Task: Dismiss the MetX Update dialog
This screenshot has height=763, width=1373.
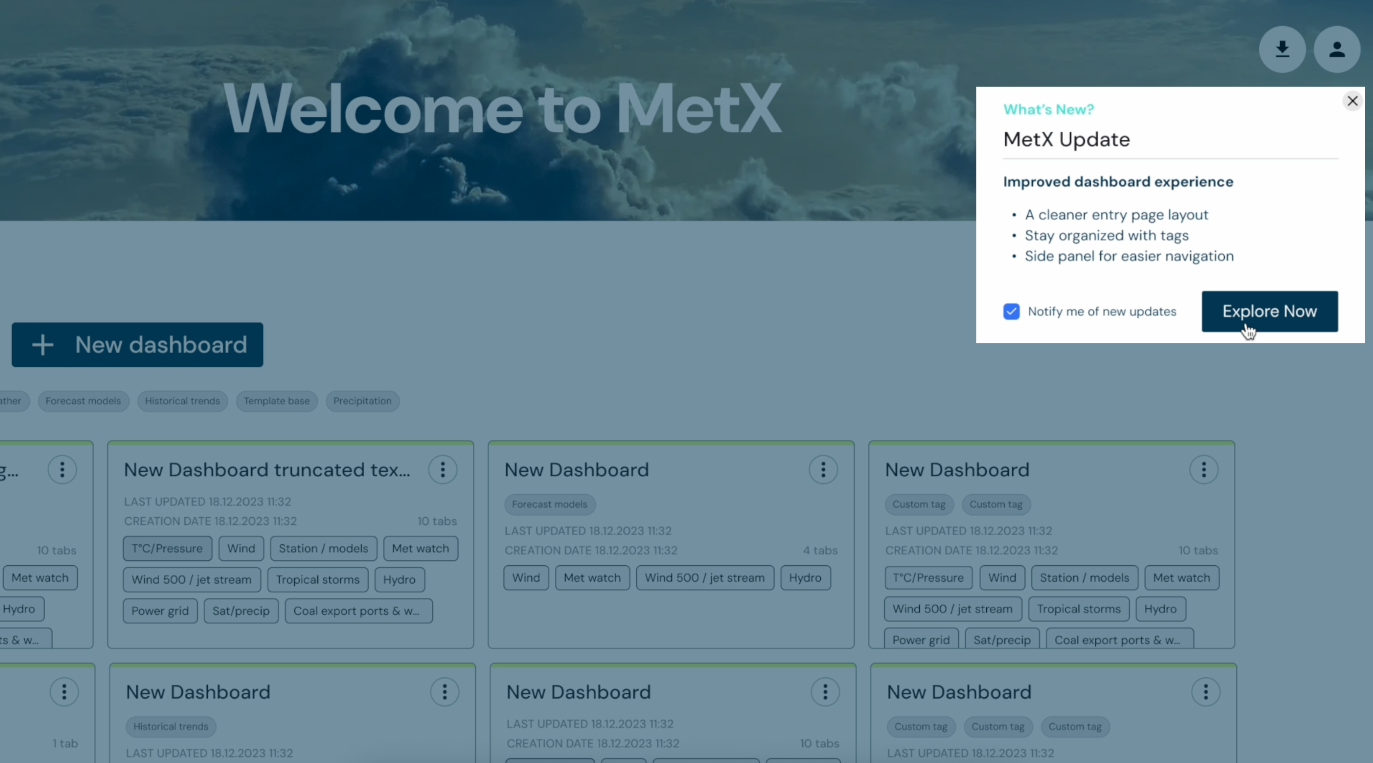Action: (1352, 101)
